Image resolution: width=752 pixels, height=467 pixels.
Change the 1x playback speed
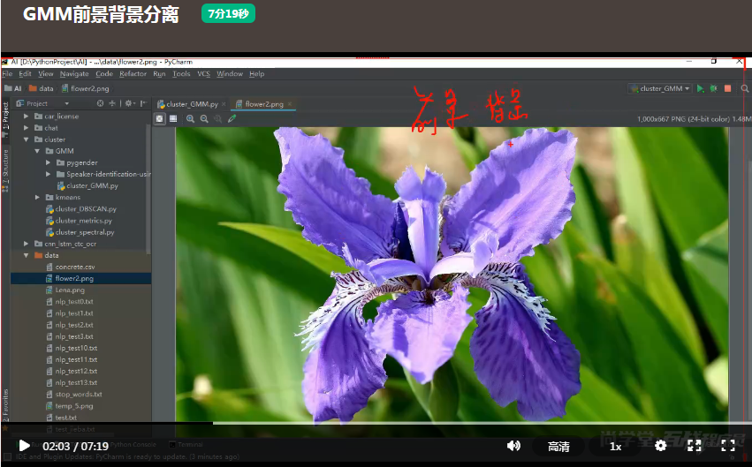tap(615, 447)
